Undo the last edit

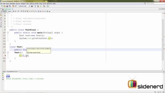pos(13,6)
